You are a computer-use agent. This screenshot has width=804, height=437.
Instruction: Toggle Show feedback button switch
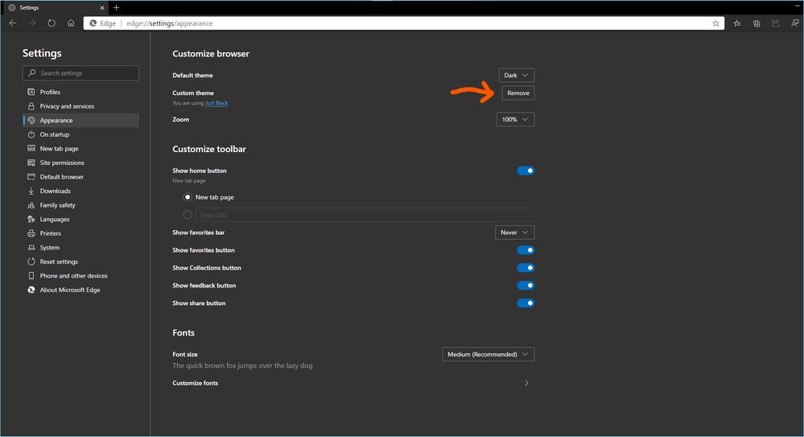[x=526, y=286]
